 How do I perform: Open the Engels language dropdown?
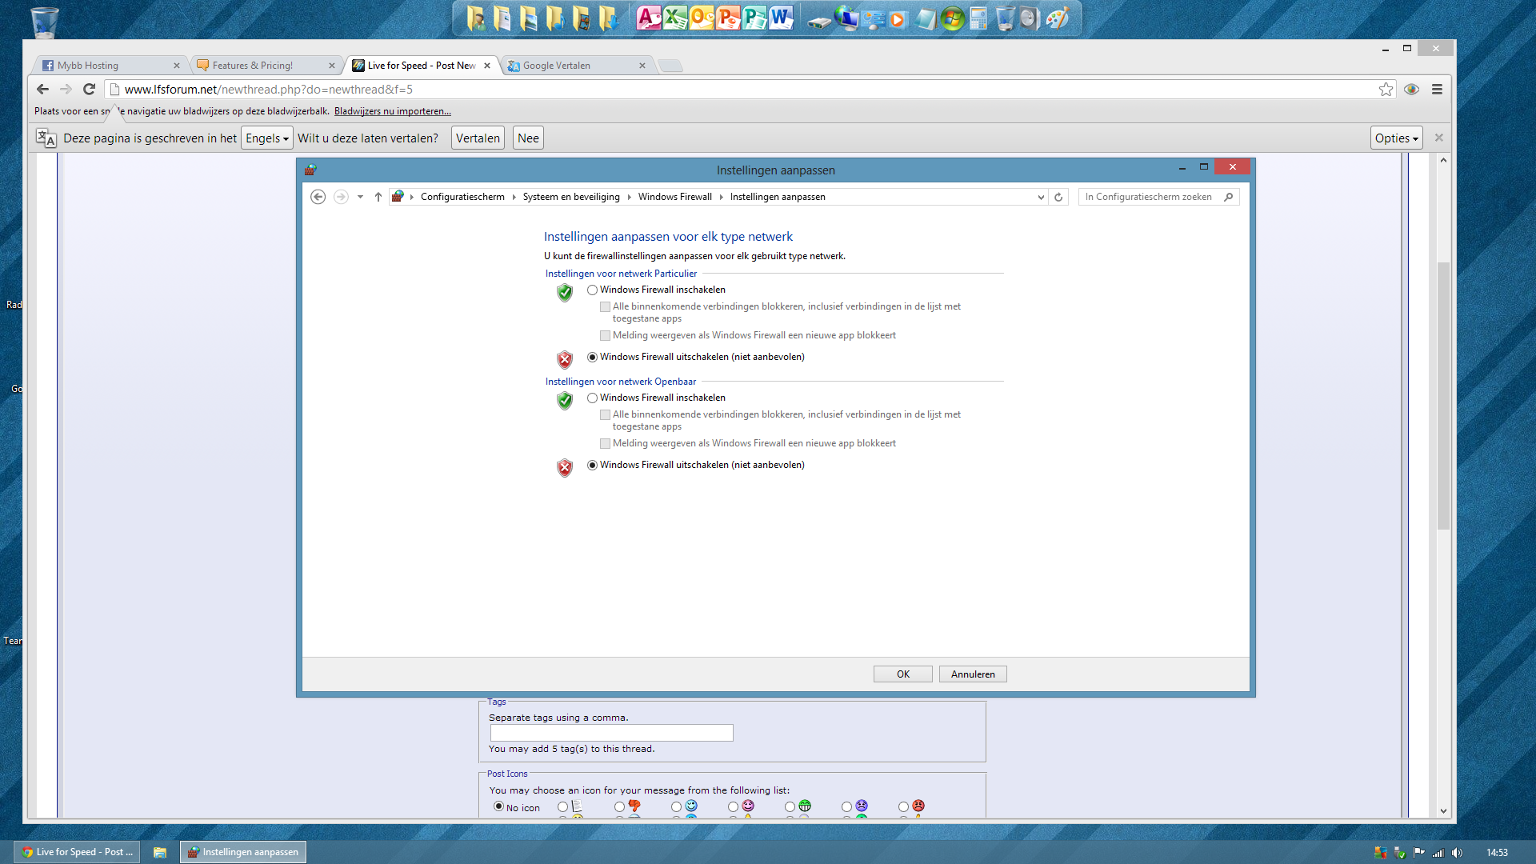coord(266,138)
